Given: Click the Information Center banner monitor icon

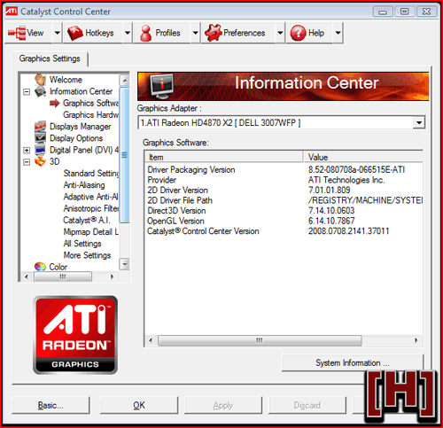Looking at the screenshot, I should [161, 87].
